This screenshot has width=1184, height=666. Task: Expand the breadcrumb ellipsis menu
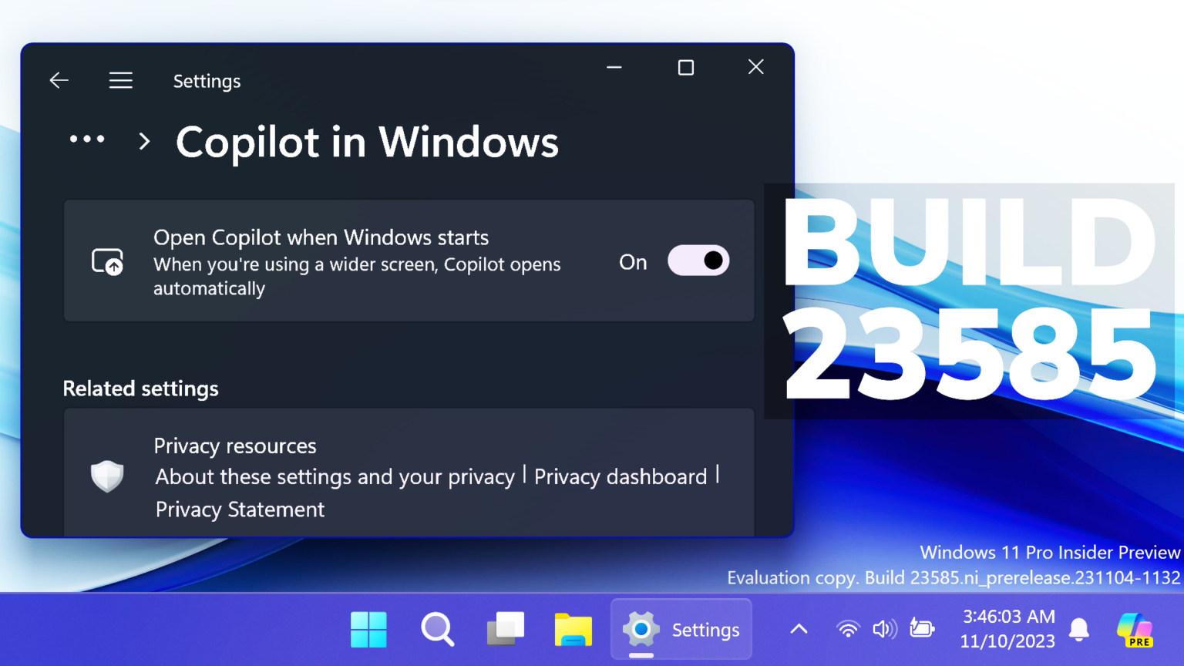click(87, 140)
